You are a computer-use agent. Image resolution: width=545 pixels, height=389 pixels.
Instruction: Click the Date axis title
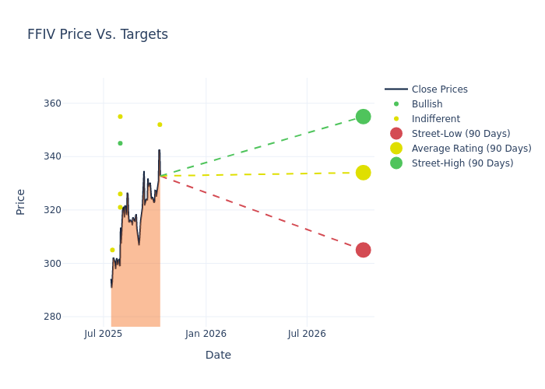coord(218,355)
